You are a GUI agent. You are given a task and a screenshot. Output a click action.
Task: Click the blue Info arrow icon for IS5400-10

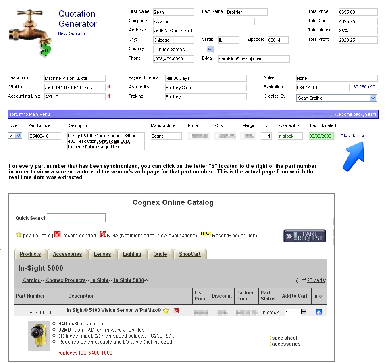(x=318, y=312)
